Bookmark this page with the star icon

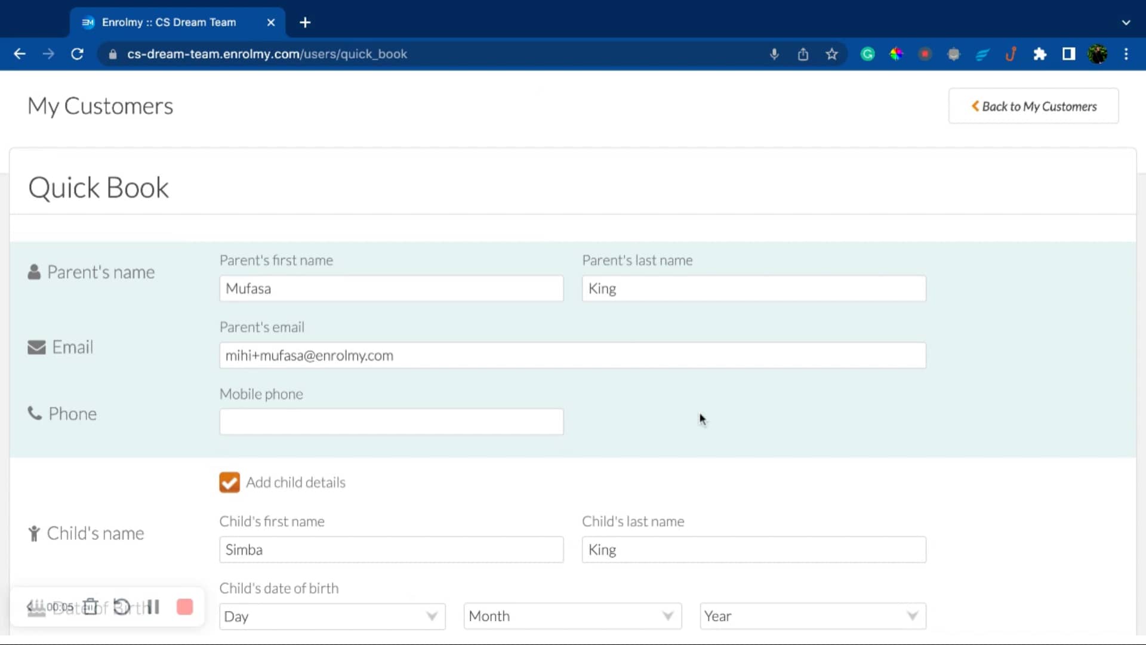[x=831, y=54]
